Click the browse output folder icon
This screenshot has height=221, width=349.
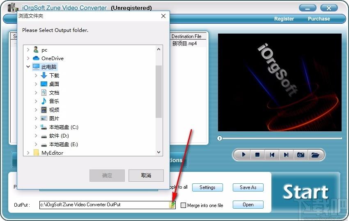pos(172,205)
